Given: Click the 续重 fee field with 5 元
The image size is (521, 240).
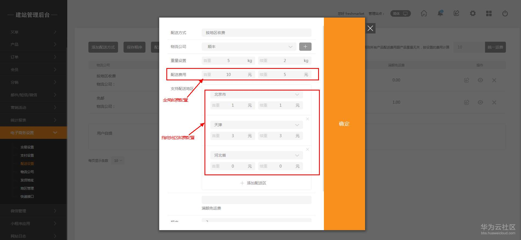Looking at the screenshot, I should pos(285,75).
